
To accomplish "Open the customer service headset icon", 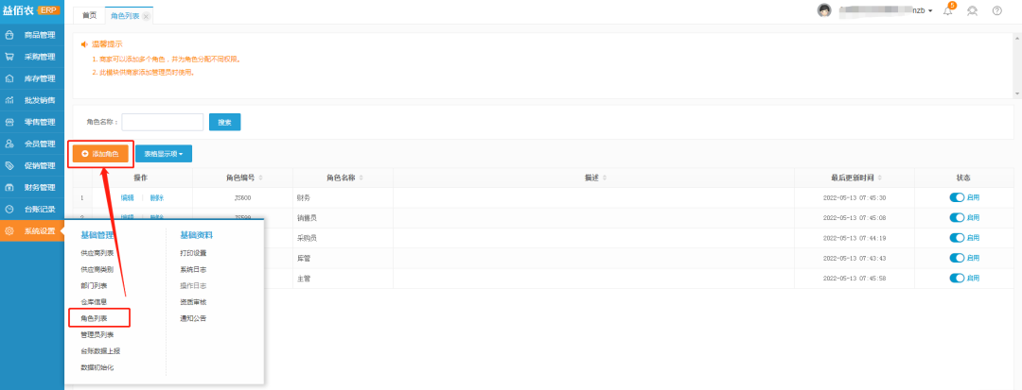I will click(x=972, y=10).
